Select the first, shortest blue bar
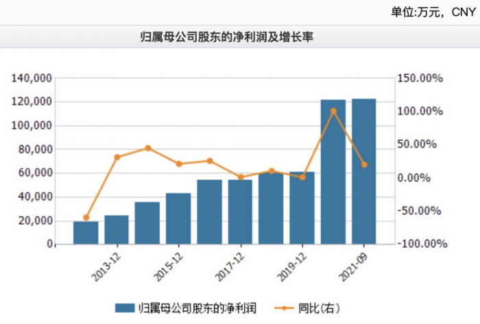This screenshot has width=480, height=324. tap(86, 233)
